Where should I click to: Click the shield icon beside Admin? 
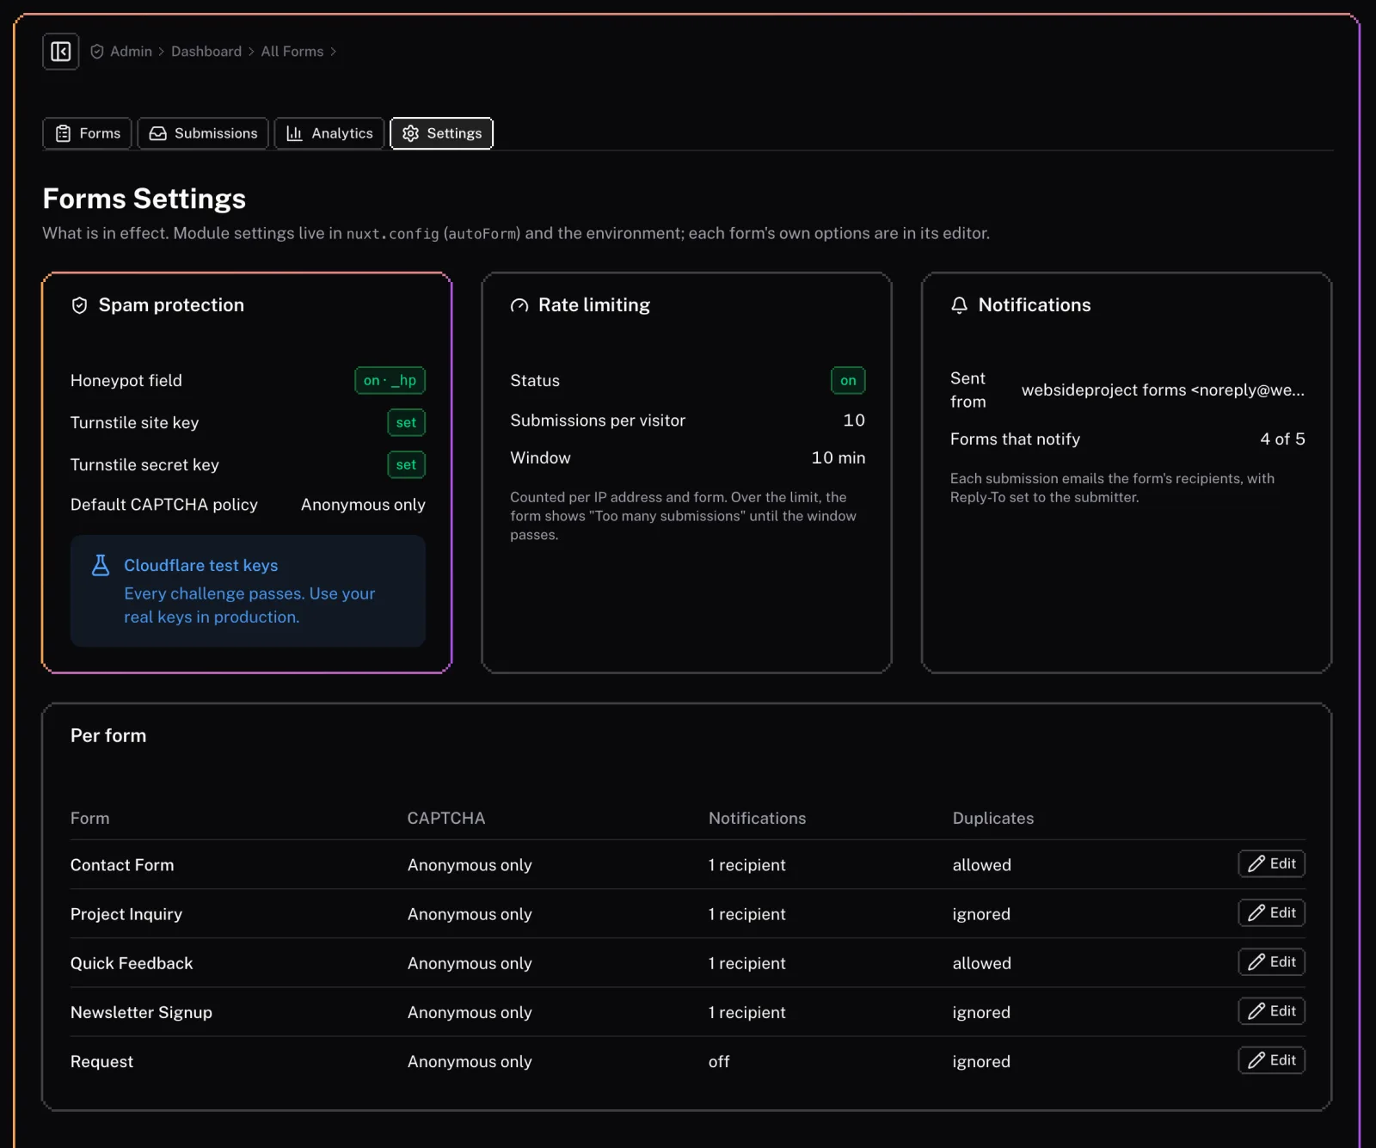click(x=97, y=52)
